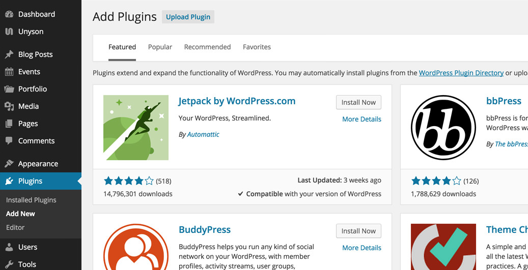
Task: View More Details for BuddyPress
Action: pos(362,248)
